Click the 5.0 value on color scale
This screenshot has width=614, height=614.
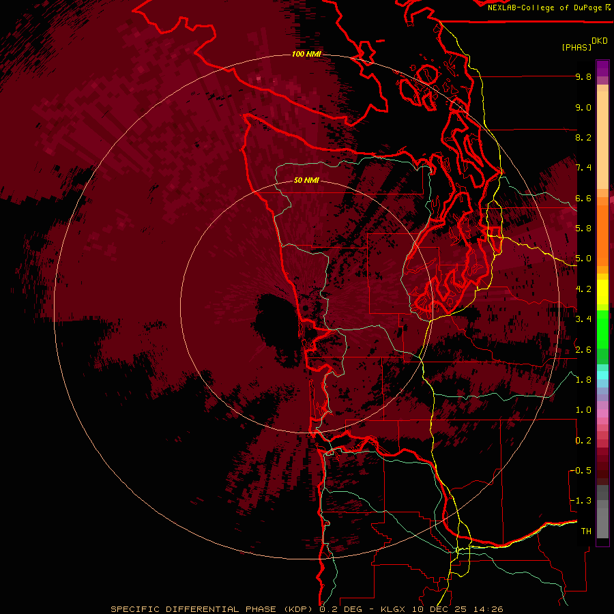[583, 259]
